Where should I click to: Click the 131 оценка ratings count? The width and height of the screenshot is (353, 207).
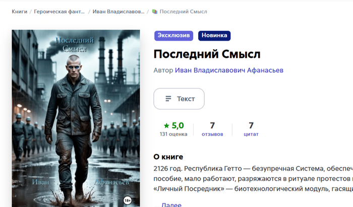point(173,134)
